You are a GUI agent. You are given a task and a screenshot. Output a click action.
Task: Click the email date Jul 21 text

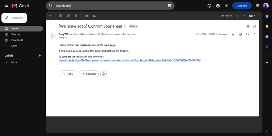(211, 34)
